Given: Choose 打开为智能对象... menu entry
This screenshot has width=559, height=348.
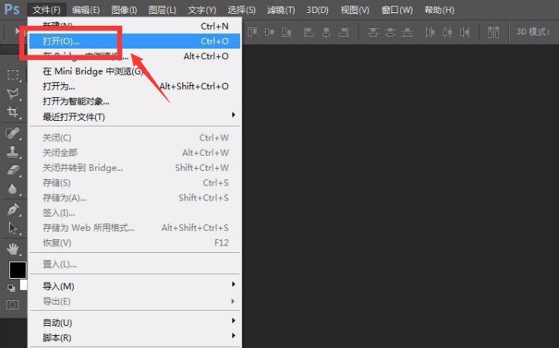Looking at the screenshot, I should point(134,101).
